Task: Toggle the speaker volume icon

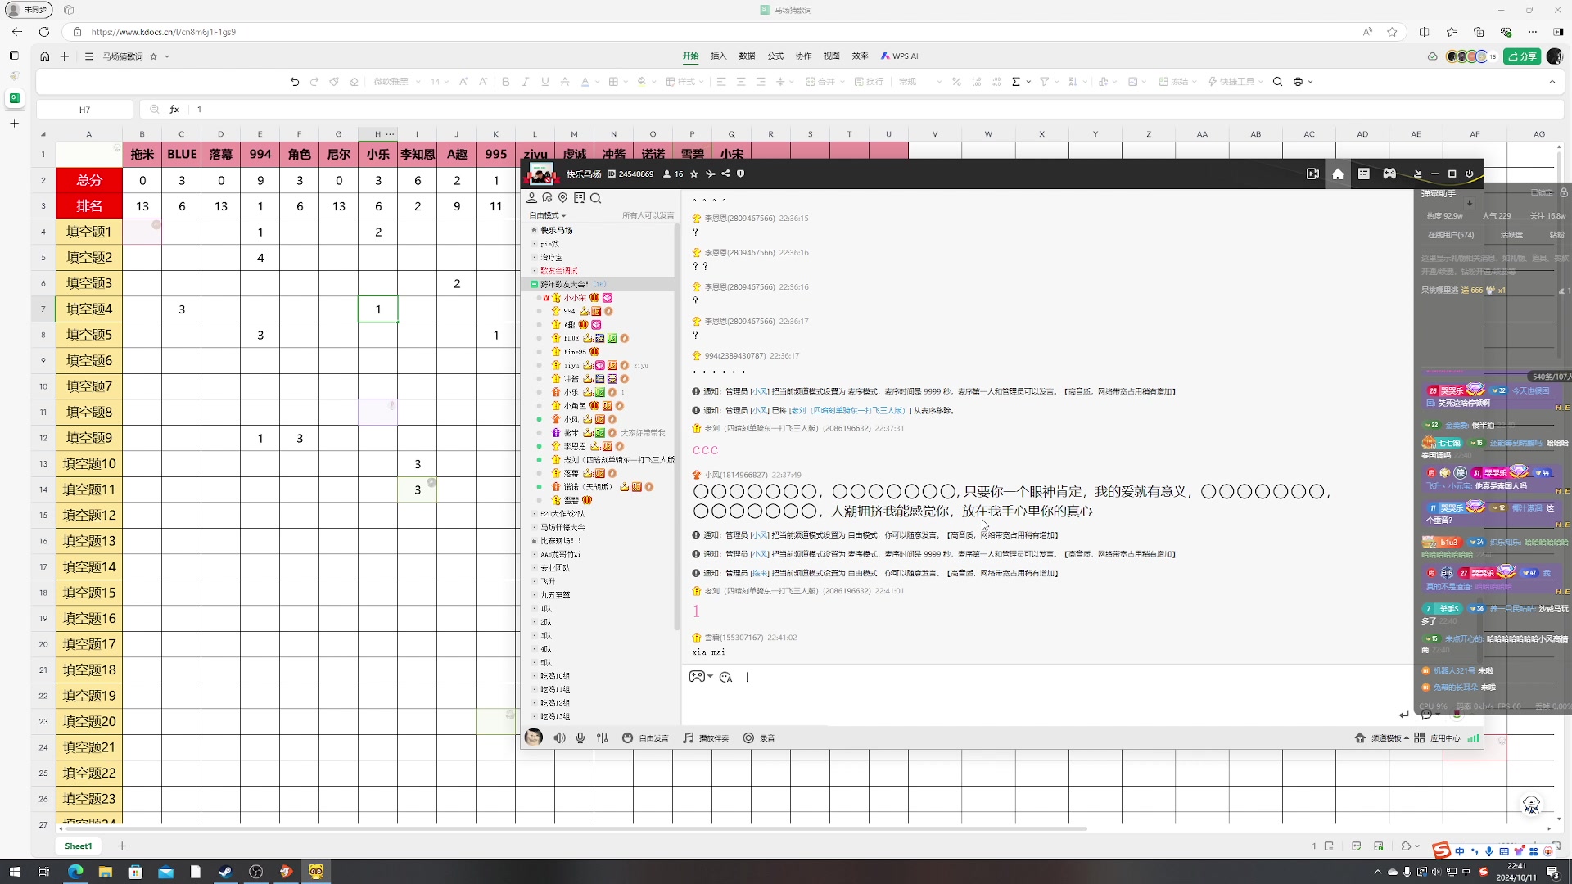Action: pos(559,738)
